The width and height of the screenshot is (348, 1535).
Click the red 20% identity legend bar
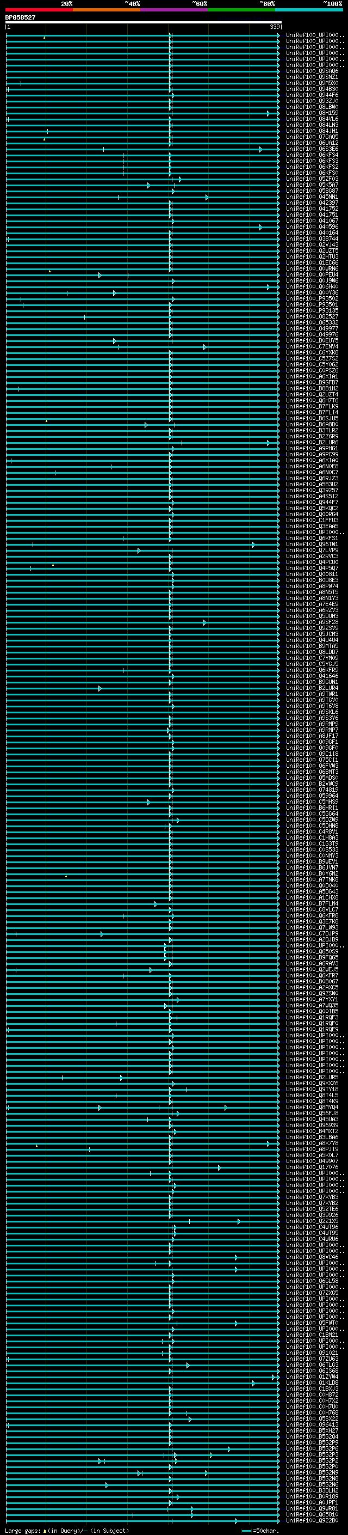coord(39,10)
